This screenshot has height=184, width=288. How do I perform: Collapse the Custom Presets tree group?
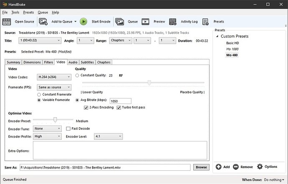[x=217, y=36]
